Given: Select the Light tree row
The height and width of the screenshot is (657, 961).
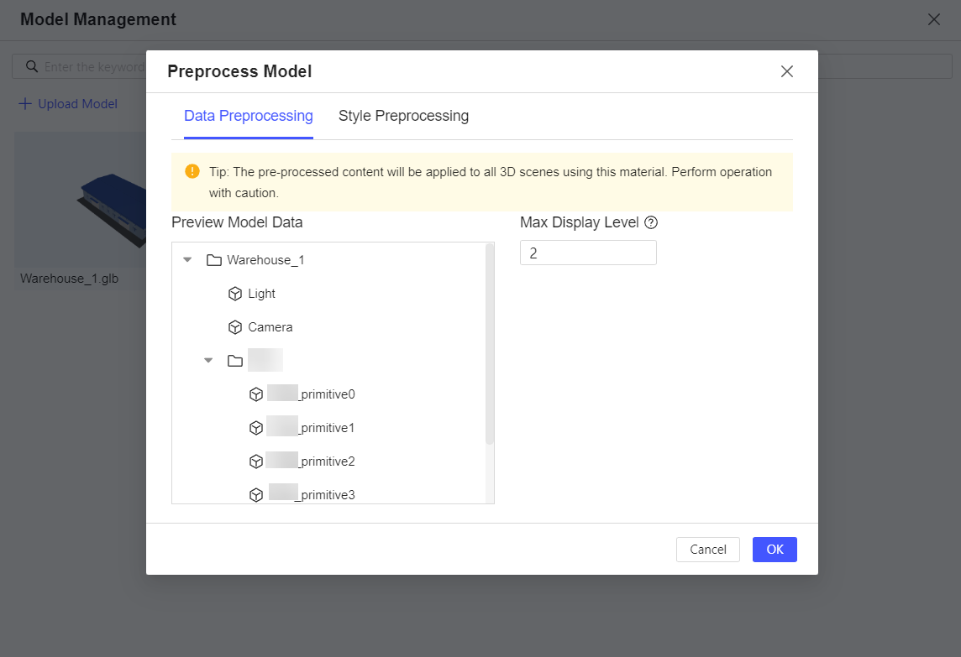Looking at the screenshot, I should [x=262, y=294].
